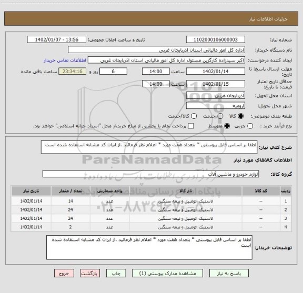This screenshot has width=303, height=293.
Task: Click quantity 14 in row 1
Action: tap(70, 201)
